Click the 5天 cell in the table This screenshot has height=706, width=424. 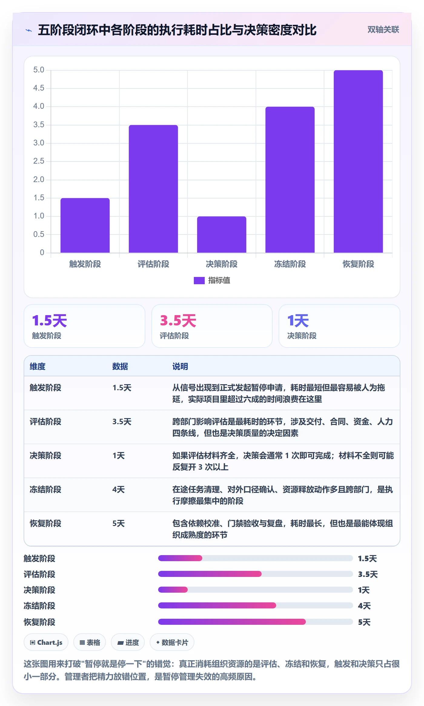pyautogui.click(x=118, y=523)
